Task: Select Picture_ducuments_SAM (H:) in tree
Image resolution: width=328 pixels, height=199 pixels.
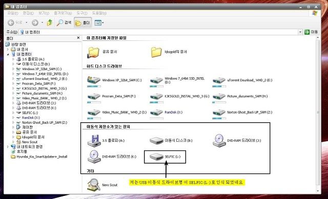Action: click(x=42, y=93)
